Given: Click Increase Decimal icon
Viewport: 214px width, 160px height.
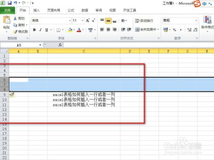Looking at the screenshot, I should [189, 30].
